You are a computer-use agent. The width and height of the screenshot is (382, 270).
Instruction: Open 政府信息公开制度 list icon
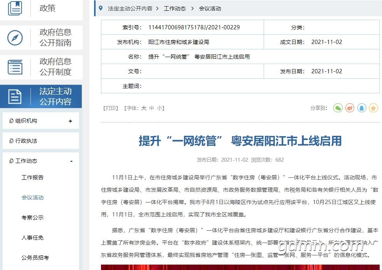pyautogui.click(x=15, y=67)
